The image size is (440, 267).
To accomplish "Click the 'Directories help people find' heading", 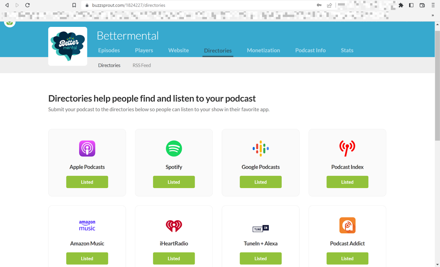I will tap(152, 99).
